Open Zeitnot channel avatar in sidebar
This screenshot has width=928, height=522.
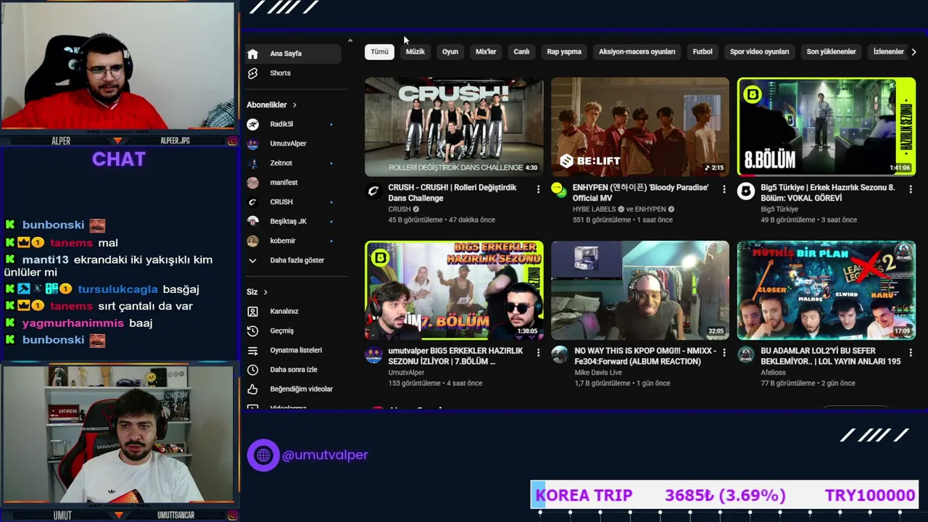click(252, 163)
